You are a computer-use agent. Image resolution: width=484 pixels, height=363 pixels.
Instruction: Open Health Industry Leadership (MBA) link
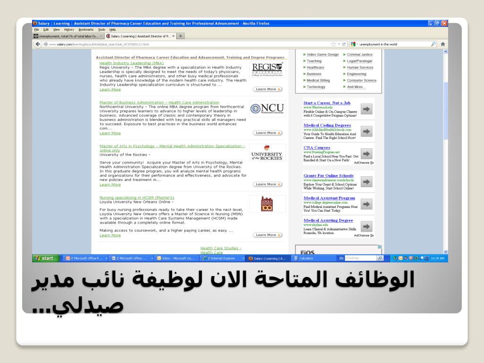tap(131, 63)
